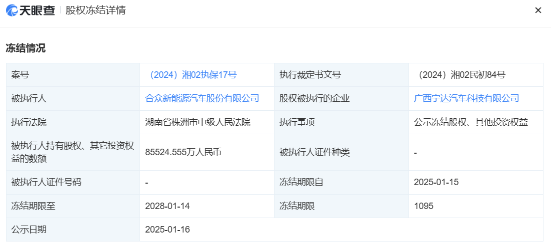Screen dimensions: 551x245
Task: Click the publication date 2025-01-16
Action: pos(167,230)
